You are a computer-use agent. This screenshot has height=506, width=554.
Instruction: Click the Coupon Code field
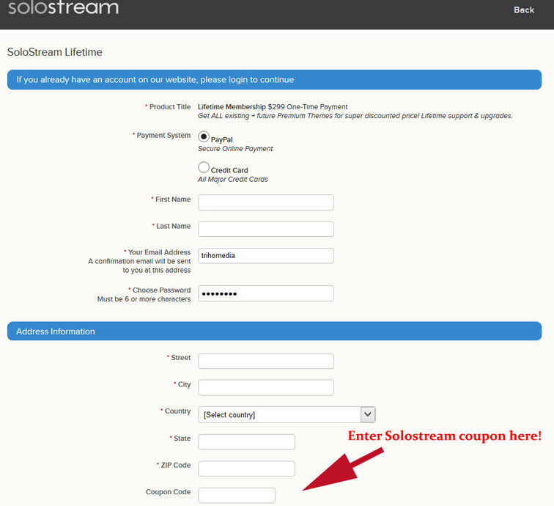(x=237, y=496)
